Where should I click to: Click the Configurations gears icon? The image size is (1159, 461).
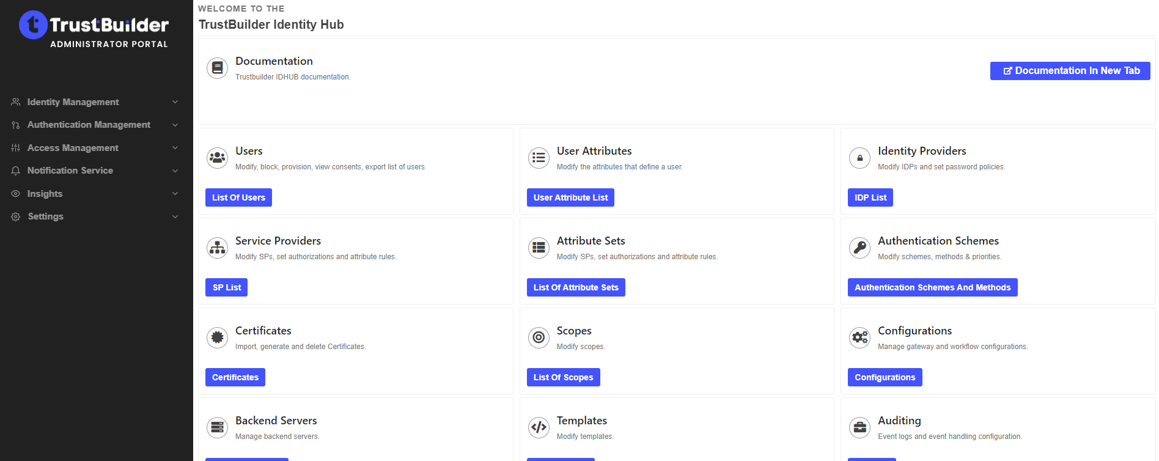click(859, 337)
